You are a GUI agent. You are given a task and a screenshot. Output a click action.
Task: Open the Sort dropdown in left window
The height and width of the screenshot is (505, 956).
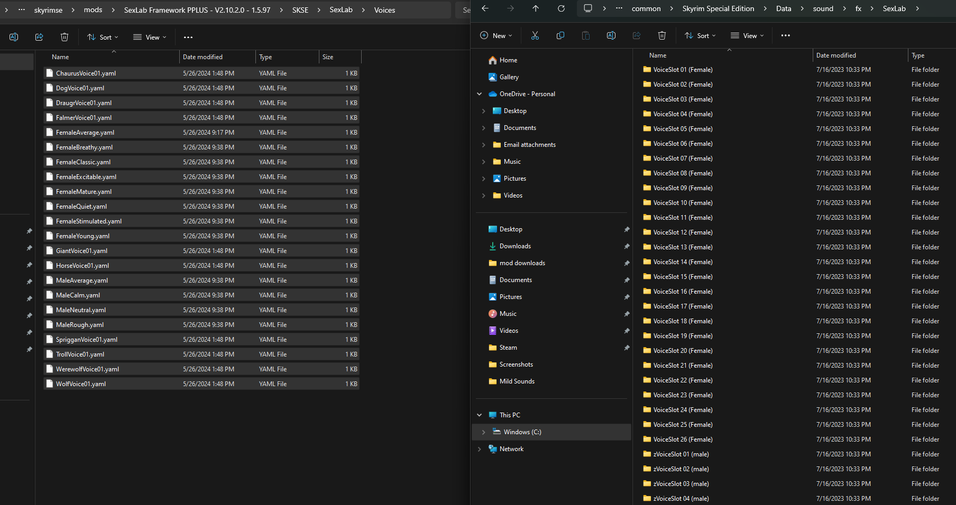coord(103,37)
